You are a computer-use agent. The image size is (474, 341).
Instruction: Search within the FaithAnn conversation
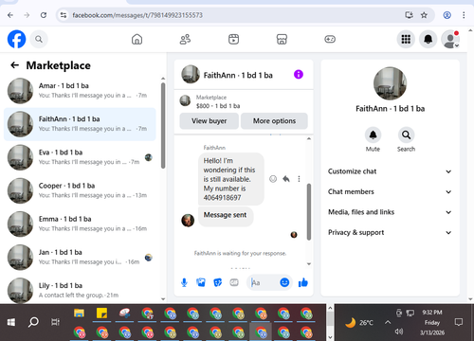pos(406,135)
